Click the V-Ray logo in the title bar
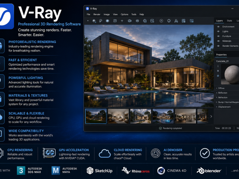 click(x=87, y=9)
